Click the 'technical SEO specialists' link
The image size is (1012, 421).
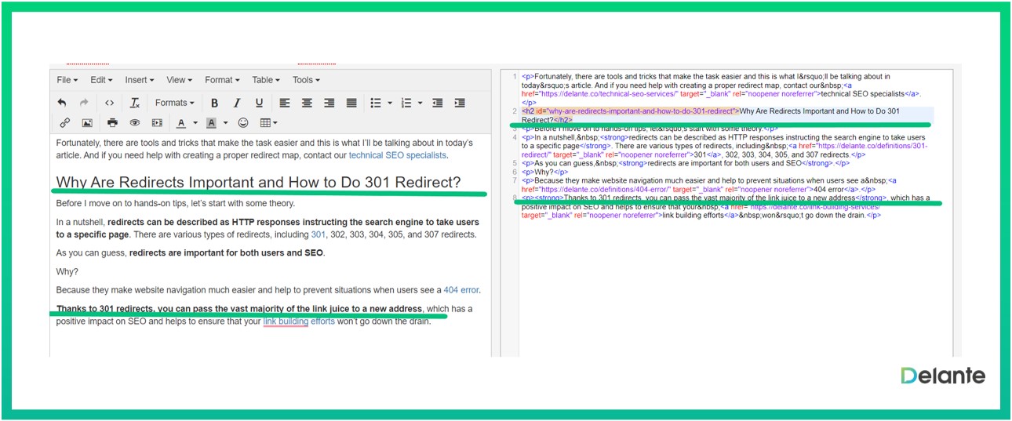(397, 155)
